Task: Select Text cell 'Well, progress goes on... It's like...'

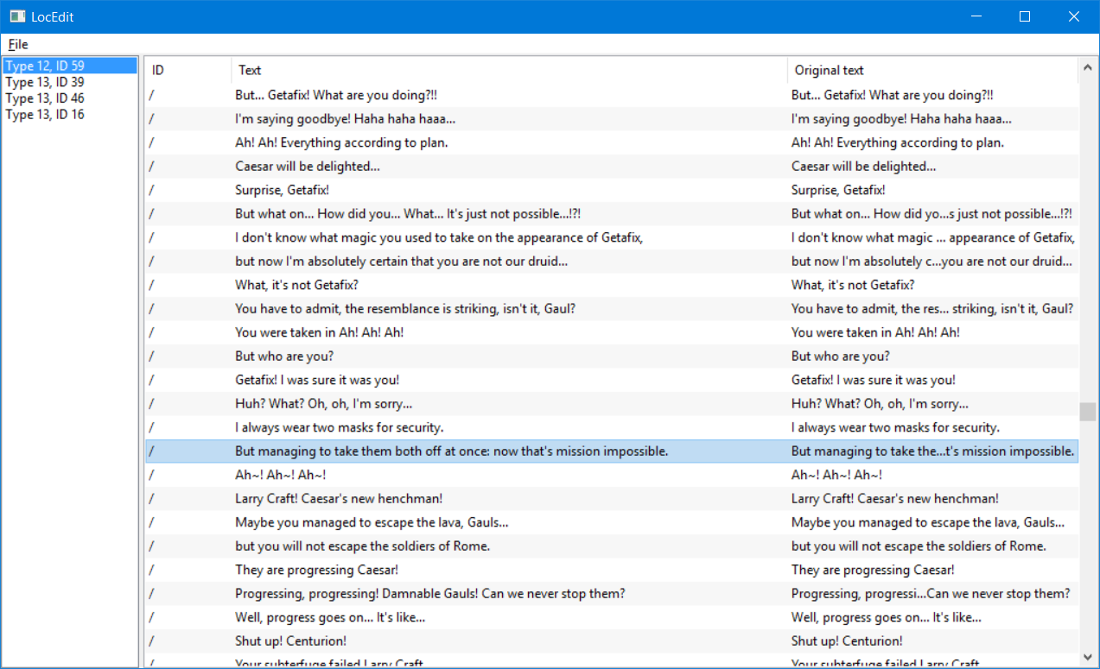Action: pyautogui.click(x=330, y=617)
